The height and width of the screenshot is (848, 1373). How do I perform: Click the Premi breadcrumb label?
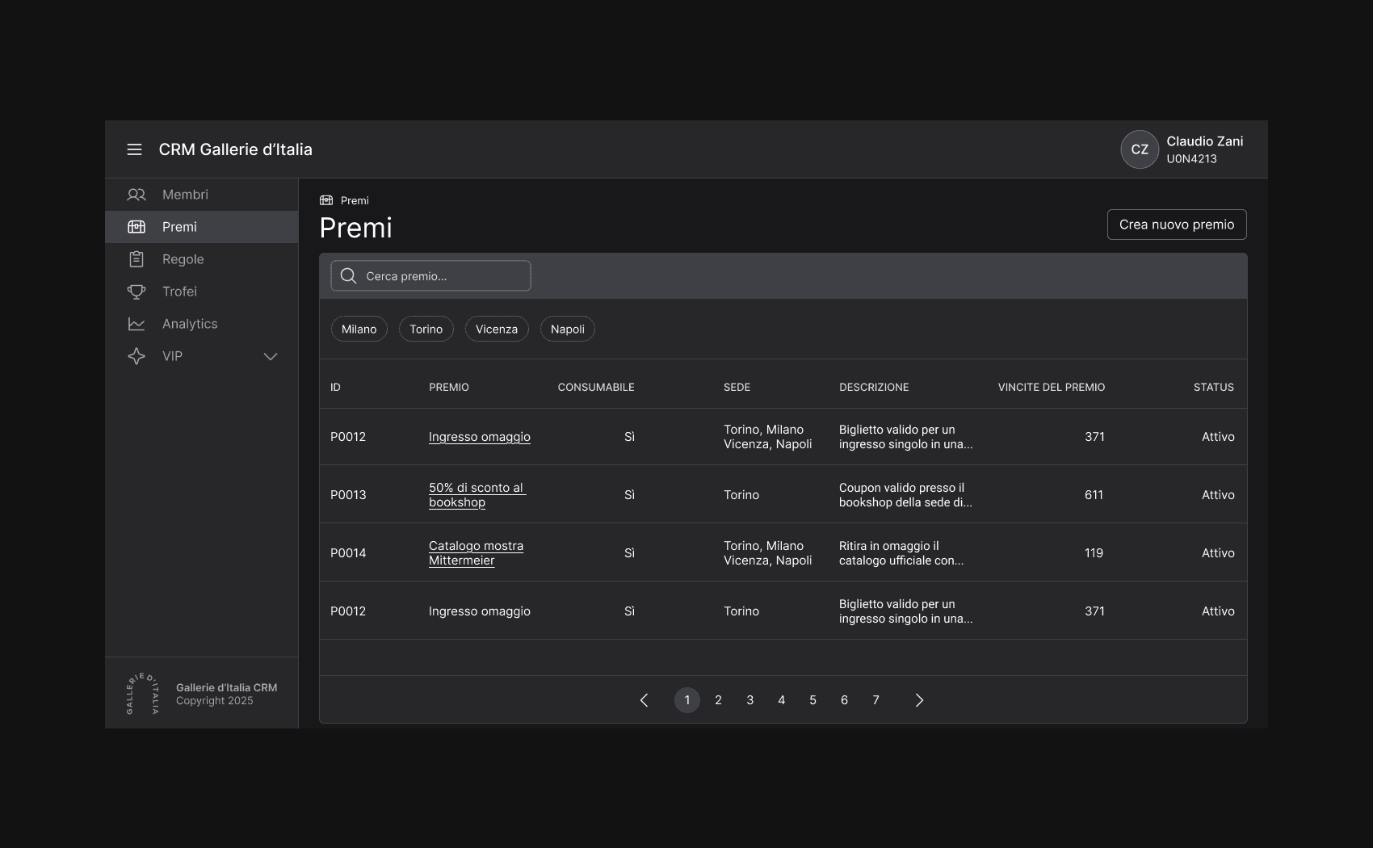[355, 200]
